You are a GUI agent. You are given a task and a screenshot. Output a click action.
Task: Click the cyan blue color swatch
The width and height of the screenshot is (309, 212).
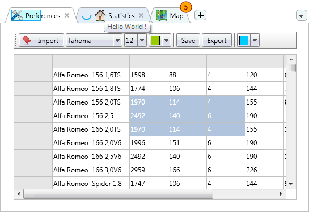(x=244, y=40)
